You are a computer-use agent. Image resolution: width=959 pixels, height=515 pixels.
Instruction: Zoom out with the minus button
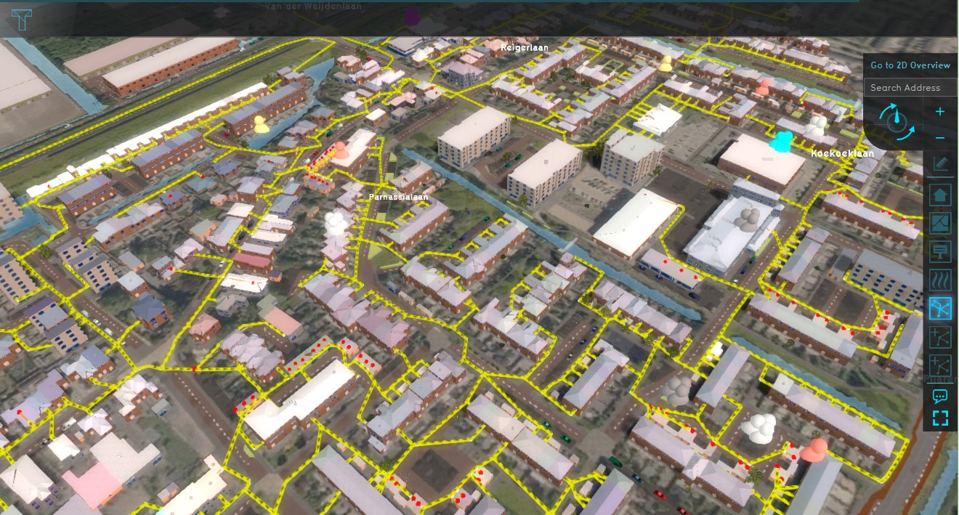click(x=940, y=137)
